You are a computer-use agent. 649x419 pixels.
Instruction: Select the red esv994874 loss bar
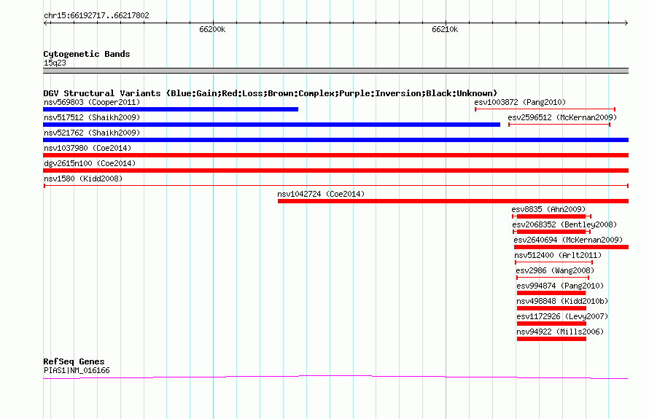[x=551, y=293]
